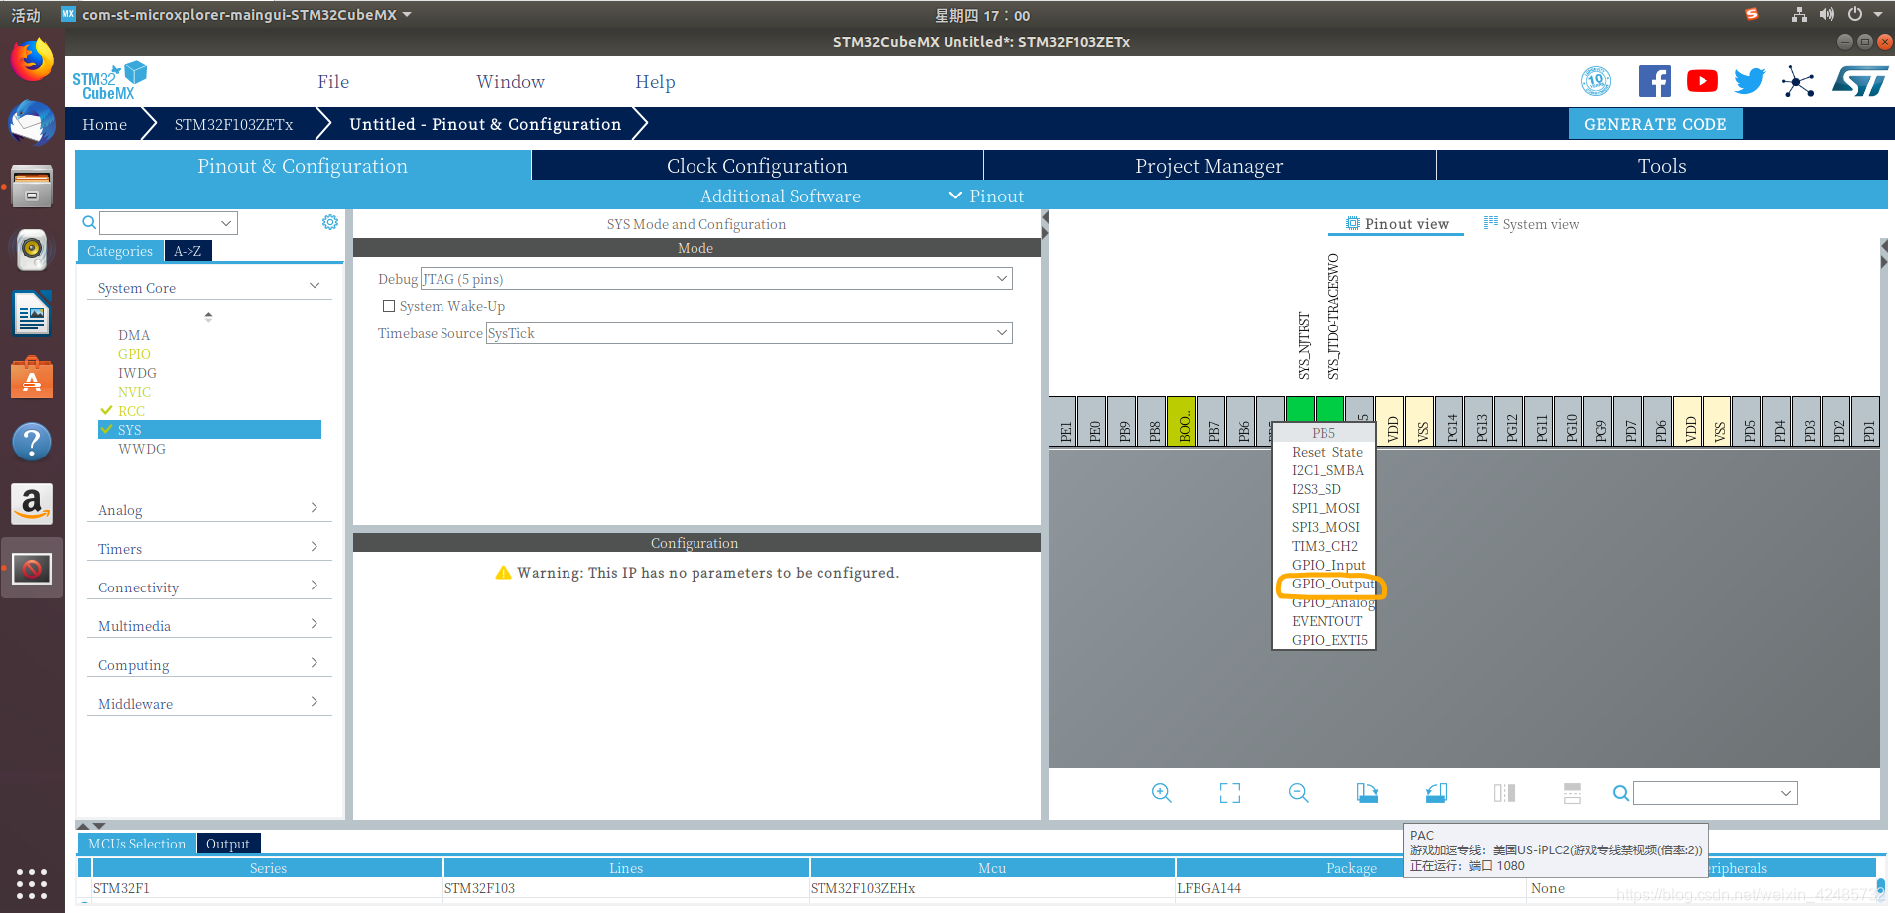This screenshot has width=1895, height=913.
Task: Select RCC in System Core list
Action: tap(131, 411)
